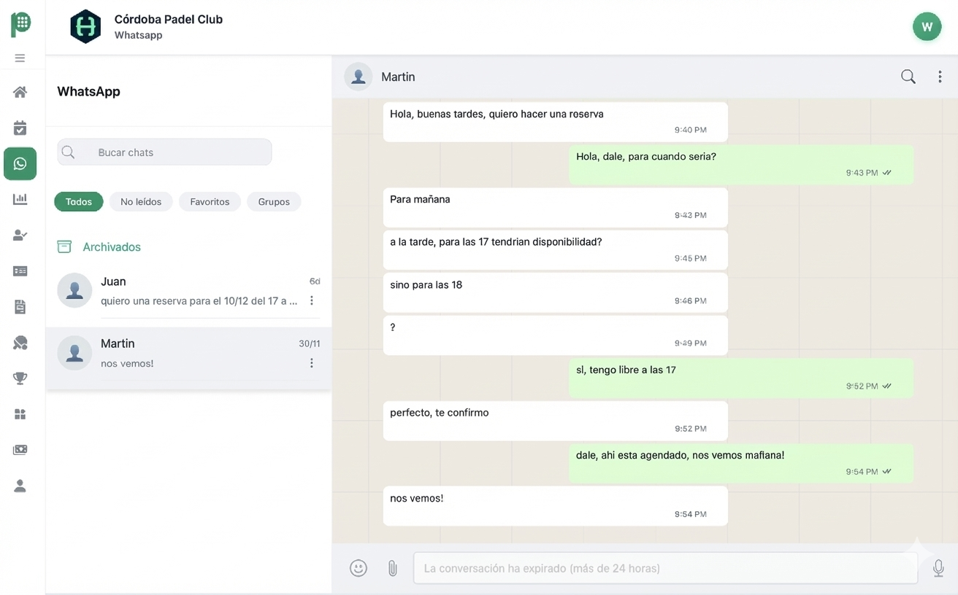This screenshot has height=595, width=958.
Task: Open the bookings calendar icon in sidebar
Action: coord(20,128)
